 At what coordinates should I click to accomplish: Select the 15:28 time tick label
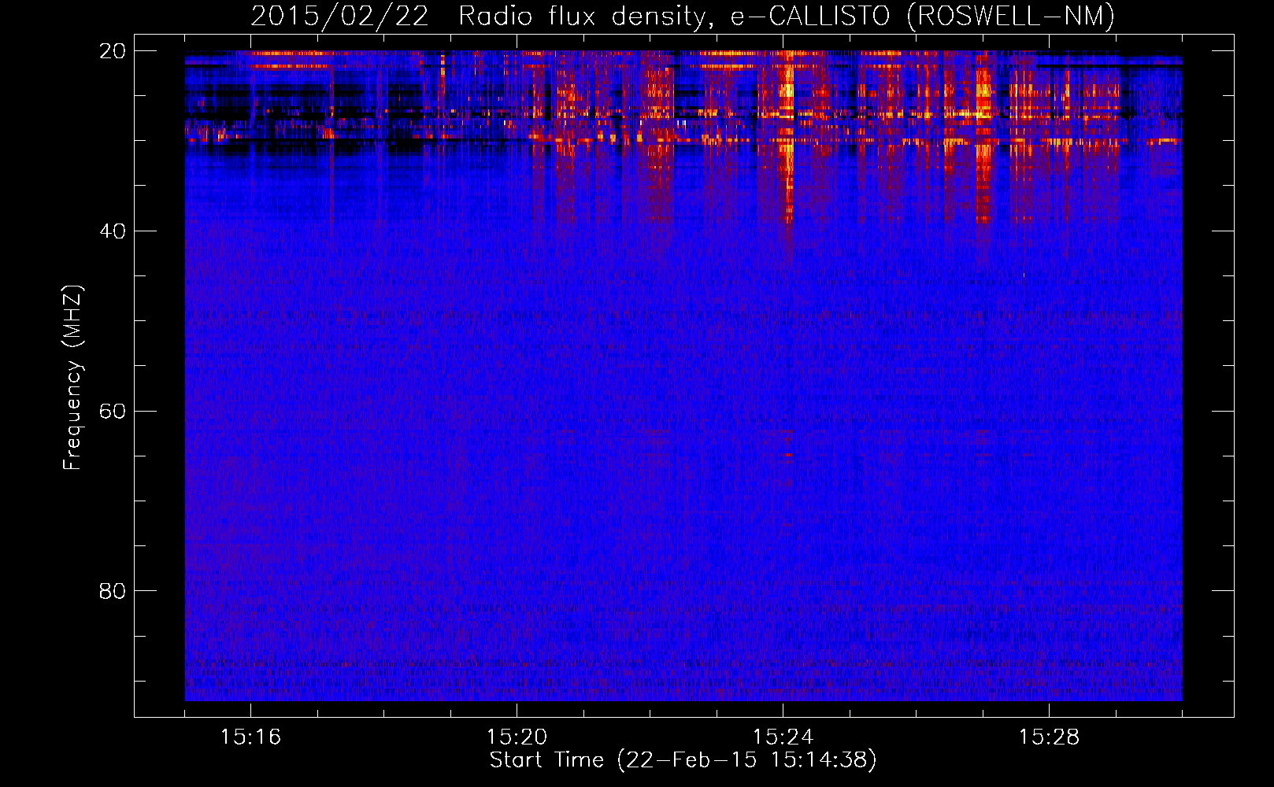pyautogui.click(x=1049, y=737)
